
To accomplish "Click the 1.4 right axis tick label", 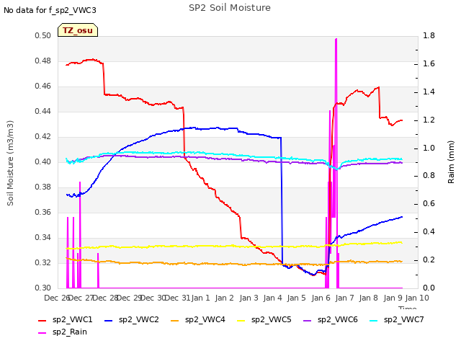I will tap(429, 92).
